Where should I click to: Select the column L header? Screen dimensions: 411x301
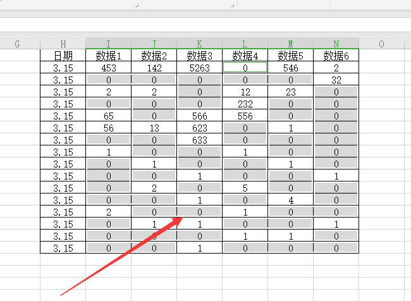245,44
